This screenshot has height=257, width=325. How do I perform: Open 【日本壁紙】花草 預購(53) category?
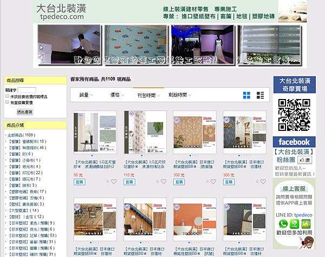pos(32,235)
